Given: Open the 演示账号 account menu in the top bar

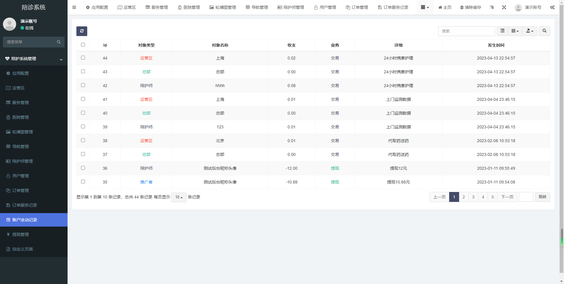Looking at the screenshot, I should 528,7.
